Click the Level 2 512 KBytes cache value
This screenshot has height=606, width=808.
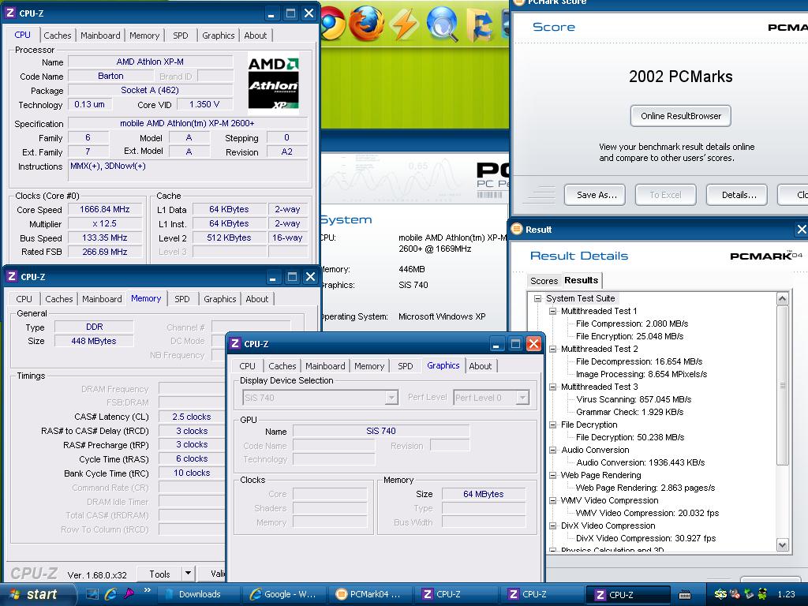(229, 238)
